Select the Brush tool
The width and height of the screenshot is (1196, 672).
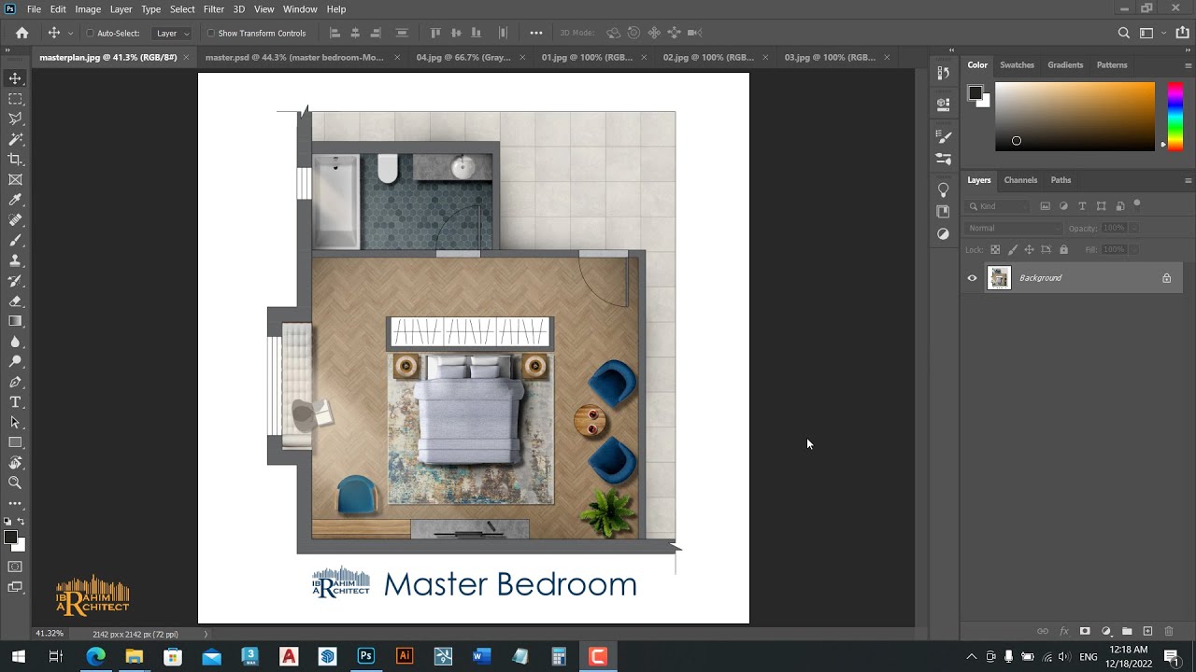tap(15, 241)
